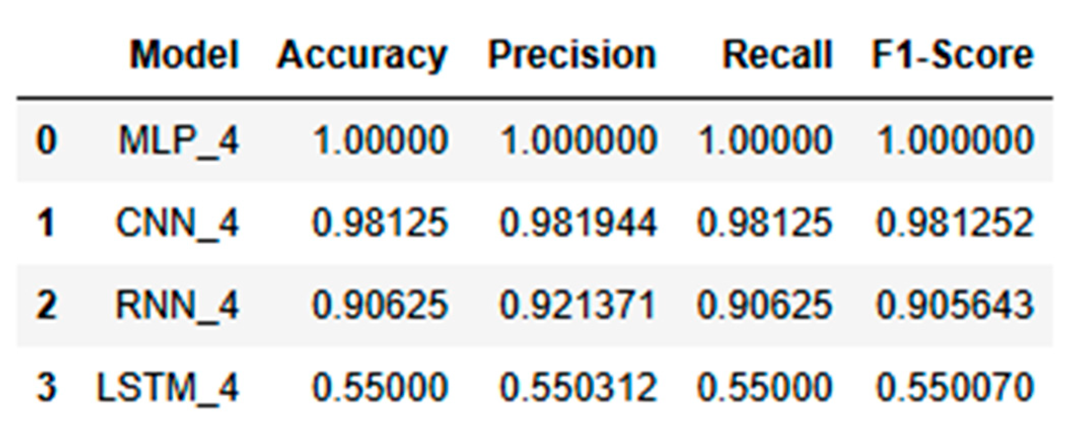Select the CNN_4 model cell
The width and height of the screenshot is (1066, 437).
click(177, 223)
